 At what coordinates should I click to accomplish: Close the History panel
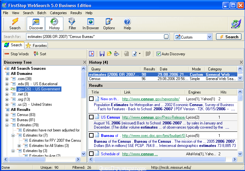coord(241,62)
